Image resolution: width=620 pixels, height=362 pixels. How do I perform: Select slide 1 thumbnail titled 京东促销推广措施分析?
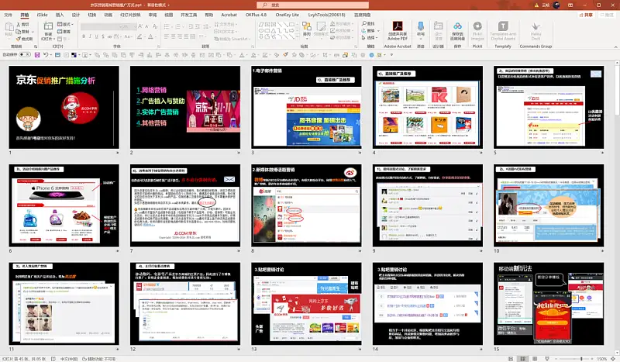point(64,107)
